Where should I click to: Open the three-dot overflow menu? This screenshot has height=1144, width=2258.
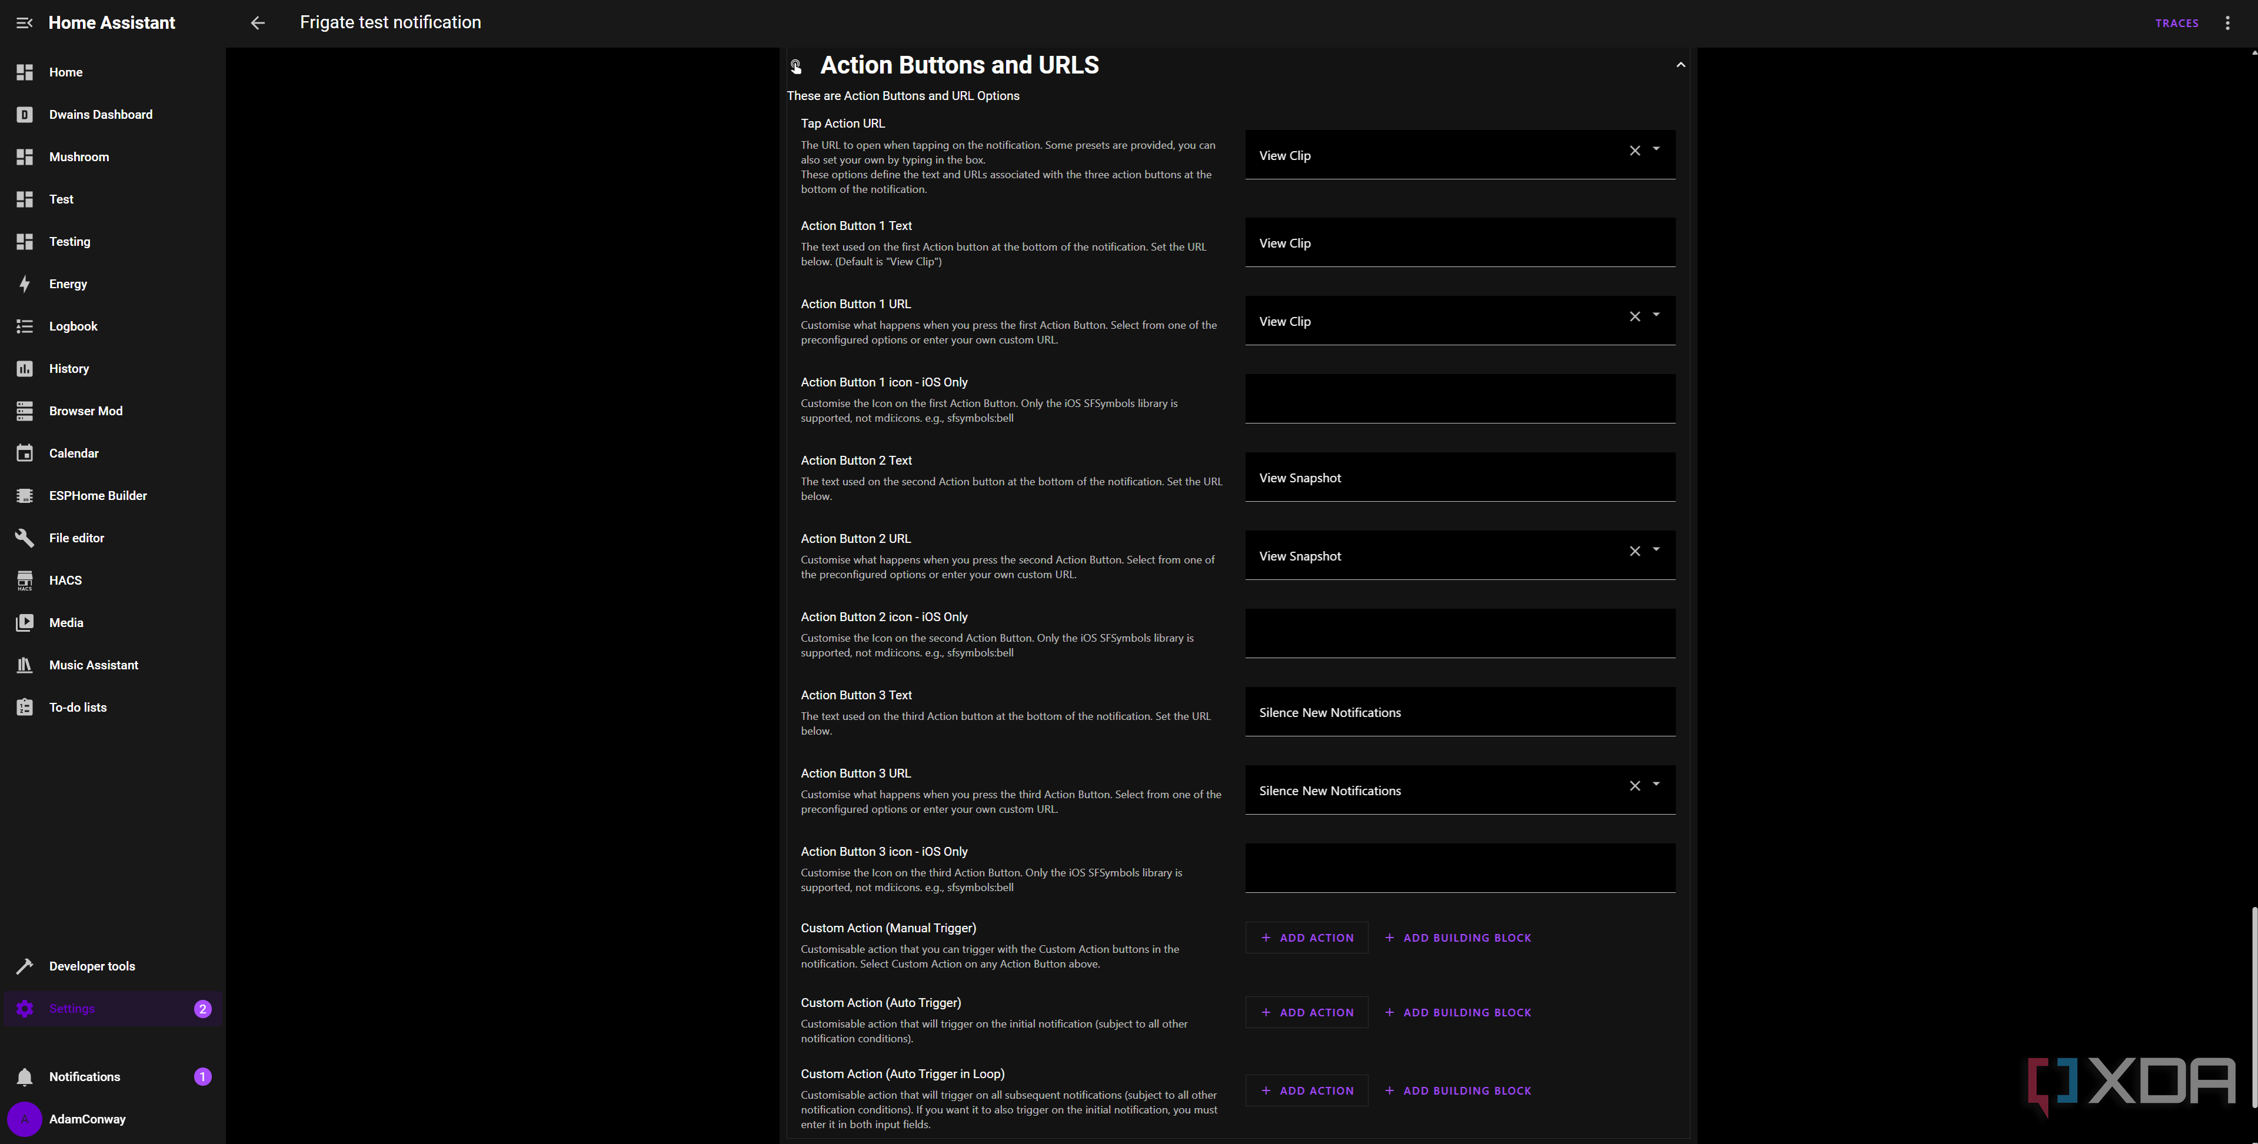pyautogui.click(x=2227, y=23)
